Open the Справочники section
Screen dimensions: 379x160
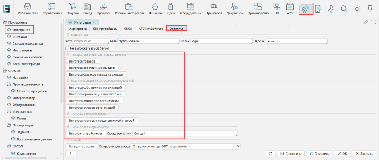[x=52, y=9]
